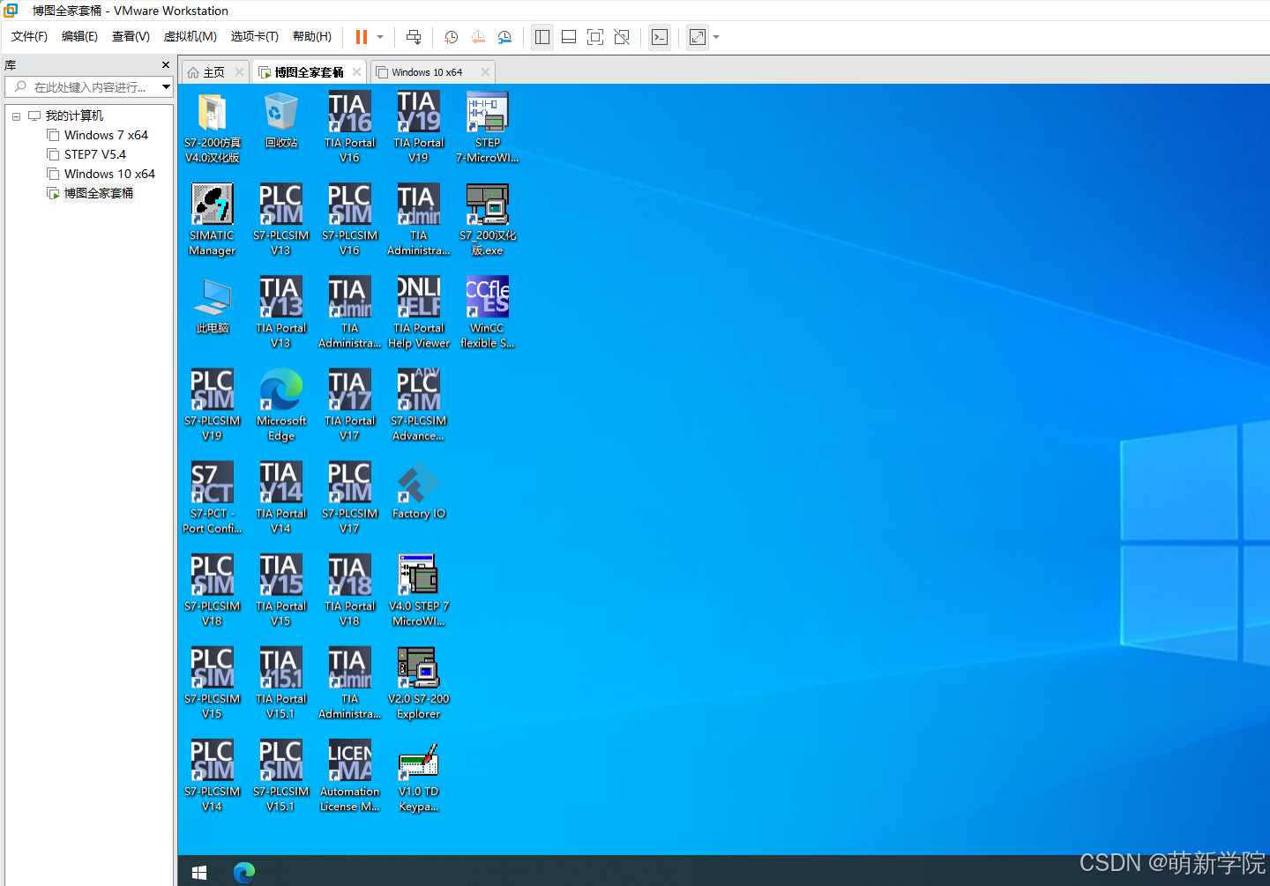The width and height of the screenshot is (1270, 886).
Task: Select the SIMATIC Manager icon
Action: pos(212,220)
